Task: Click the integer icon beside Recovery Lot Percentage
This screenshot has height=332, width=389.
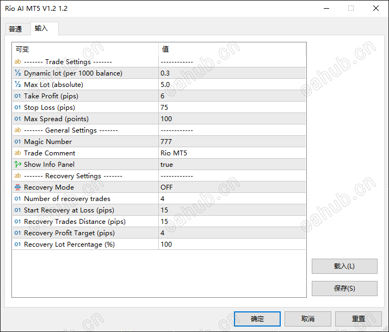Action: coord(17,245)
